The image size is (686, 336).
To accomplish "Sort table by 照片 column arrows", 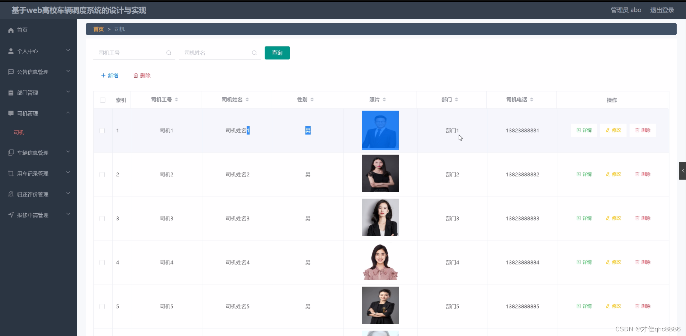I will (x=384, y=99).
